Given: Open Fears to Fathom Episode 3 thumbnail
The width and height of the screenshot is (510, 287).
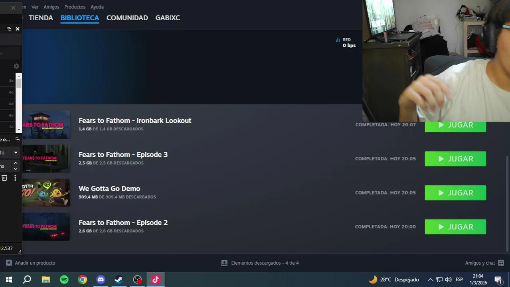Looking at the screenshot, I should pyautogui.click(x=46, y=159).
